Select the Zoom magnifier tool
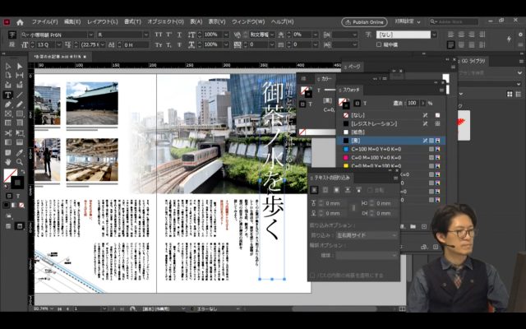The width and height of the screenshot is (526, 329). point(20,162)
